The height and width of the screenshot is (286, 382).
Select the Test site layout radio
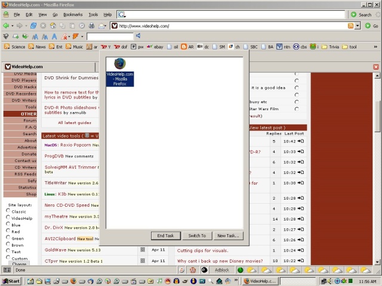pyautogui.click(x=8, y=250)
